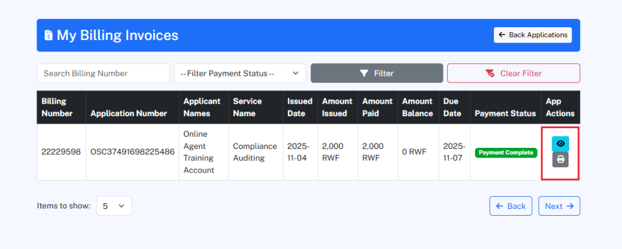Click the invoice icon beside My Billing Invoices

(49, 35)
